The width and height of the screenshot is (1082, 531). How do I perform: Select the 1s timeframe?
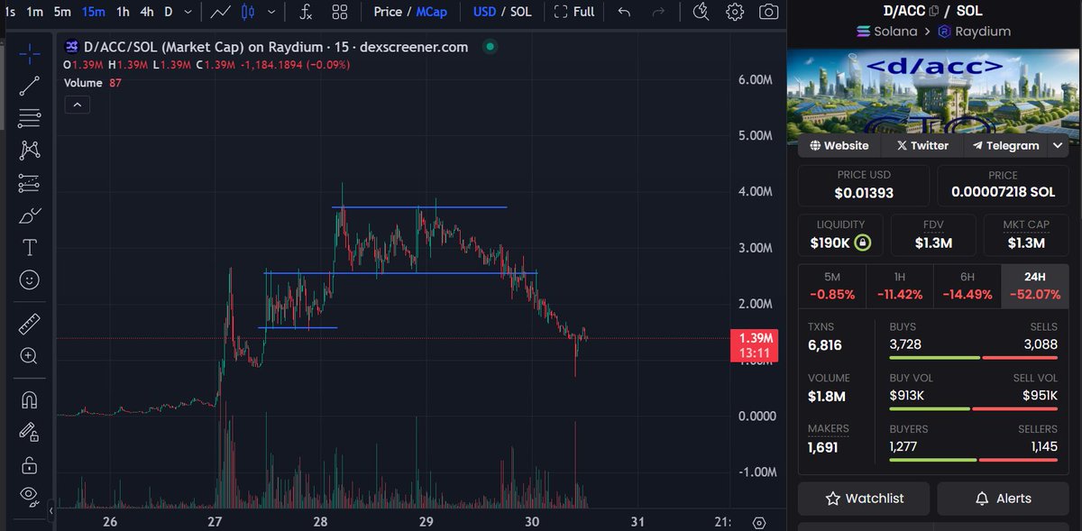click(x=10, y=12)
